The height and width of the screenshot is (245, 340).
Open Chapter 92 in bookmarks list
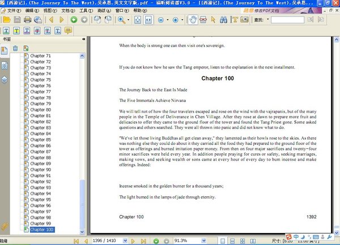(x=40, y=182)
